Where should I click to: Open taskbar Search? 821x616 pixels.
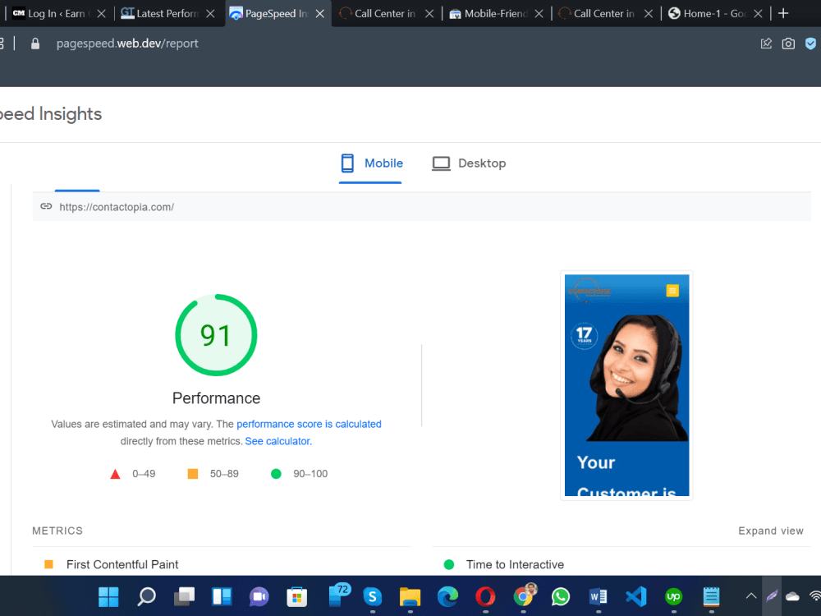click(147, 596)
